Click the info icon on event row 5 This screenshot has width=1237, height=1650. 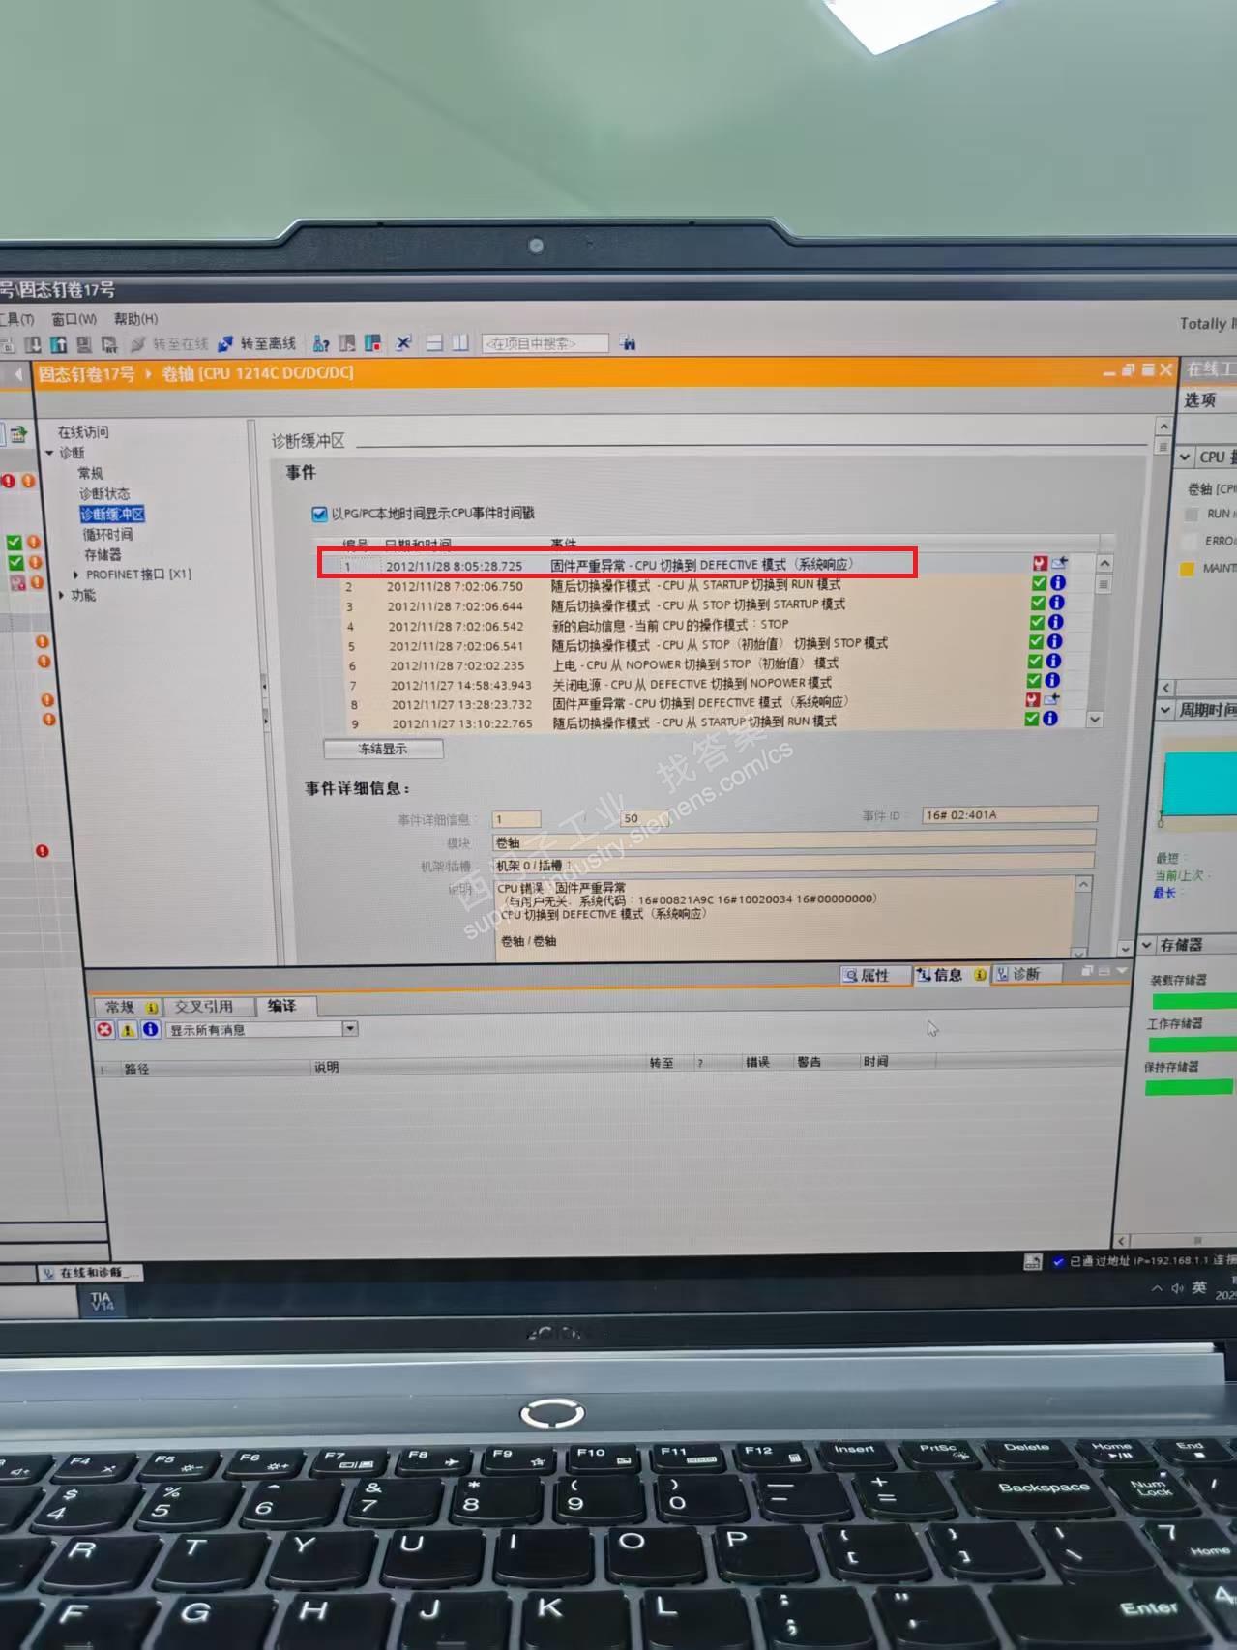click(x=1055, y=641)
